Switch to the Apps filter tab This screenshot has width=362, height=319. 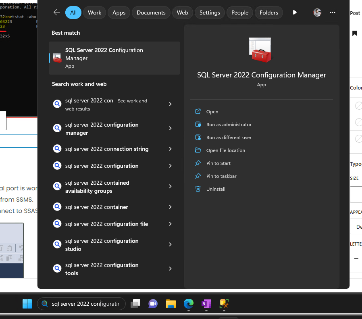click(x=119, y=13)
